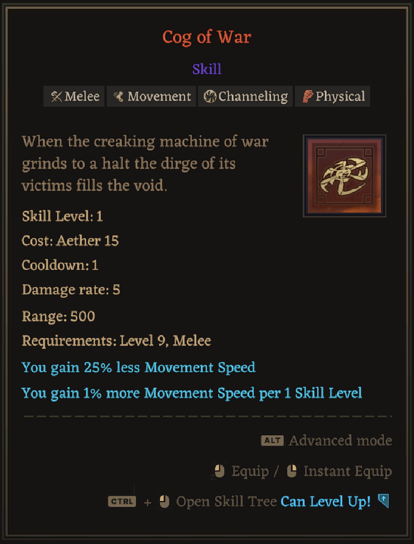Click Can Level Up! text
414x544 pixels.
point(326,501)
